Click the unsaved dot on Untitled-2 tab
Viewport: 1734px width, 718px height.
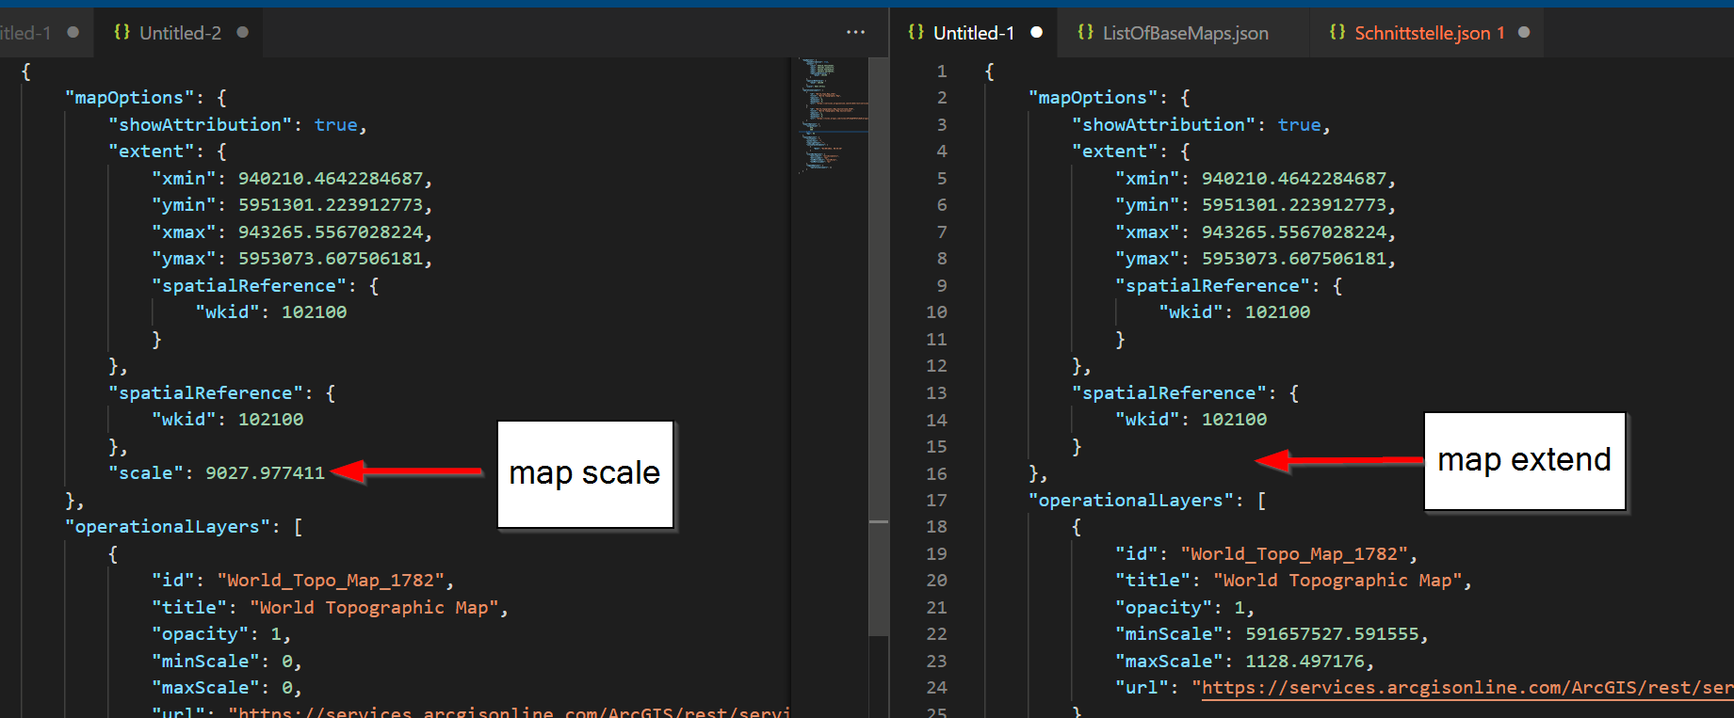click(x=243, y=32)
